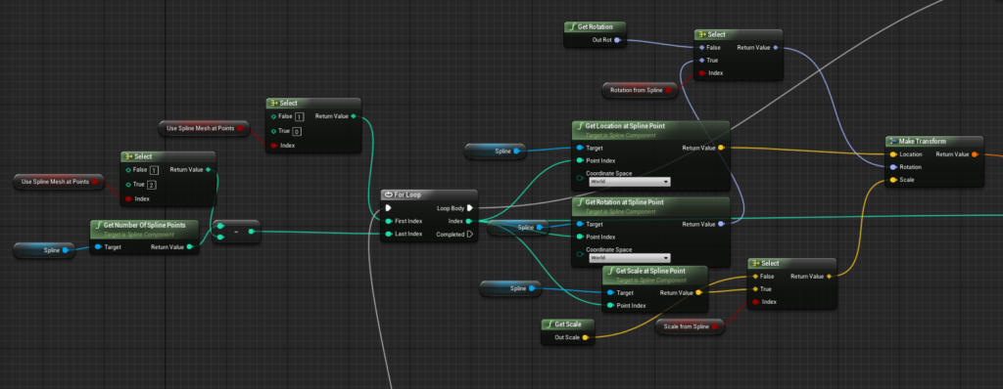
Task: Click Get Scale at Spline Point Target pin
Action: tap(610, 292)
